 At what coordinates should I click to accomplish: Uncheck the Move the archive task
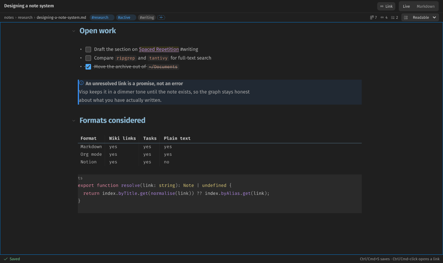[x=88, y=67]
